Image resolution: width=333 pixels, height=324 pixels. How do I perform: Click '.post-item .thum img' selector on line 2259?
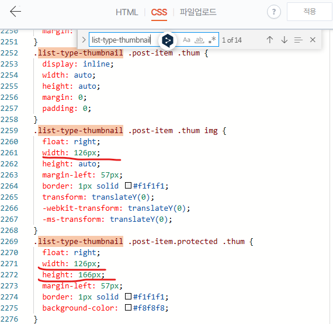tap(173, 131)
